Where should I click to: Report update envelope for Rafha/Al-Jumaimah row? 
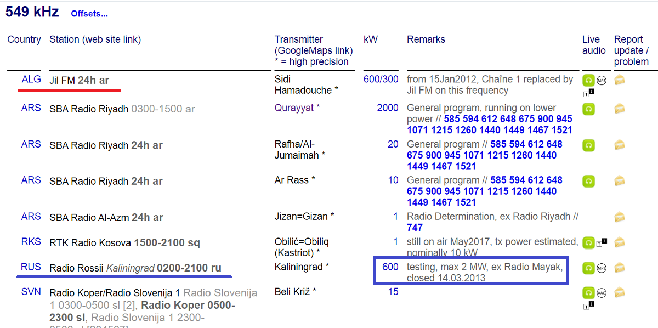point(620,145)
